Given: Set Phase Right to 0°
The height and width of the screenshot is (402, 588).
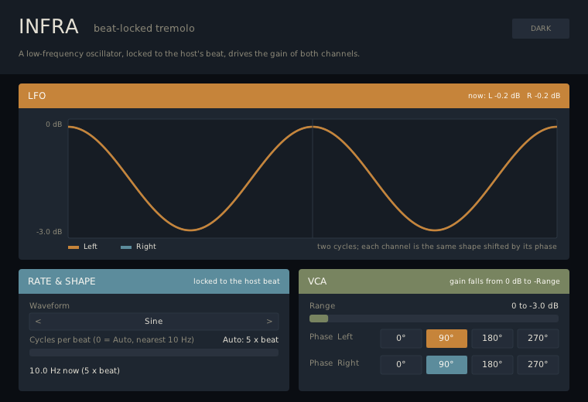Looking at the screenshot, I should pos(401,365).
